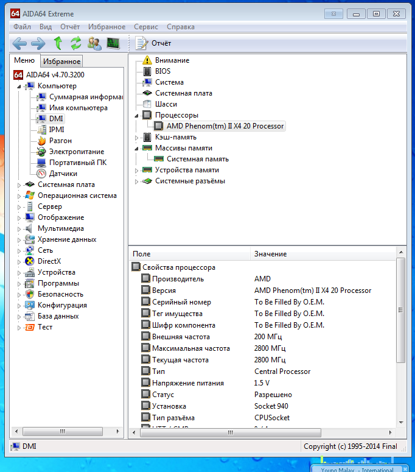Viewport: 415px width, 472px height.
Task: Click the green Up arrow toolbar icon
Action: click(58, 43)
